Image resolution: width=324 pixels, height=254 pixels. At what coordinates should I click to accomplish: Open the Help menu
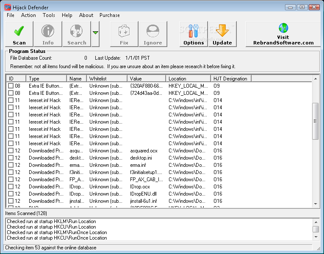point(67,15)
